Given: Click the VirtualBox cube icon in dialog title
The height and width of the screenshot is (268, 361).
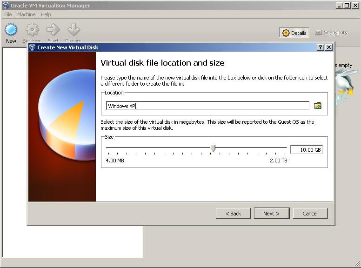Looking at the screenshot, I should [x=33, y=47].
